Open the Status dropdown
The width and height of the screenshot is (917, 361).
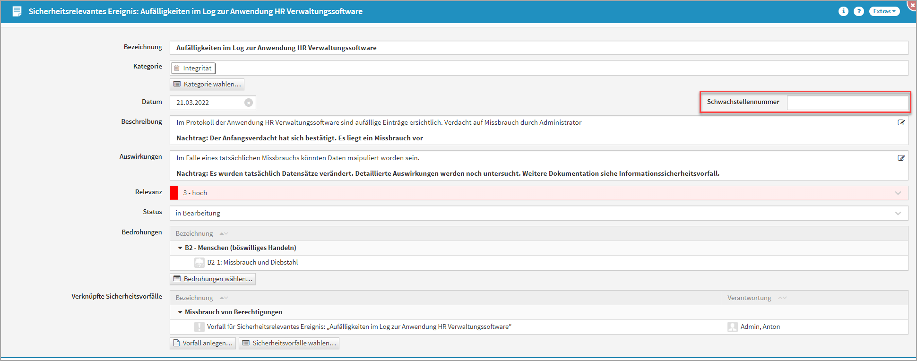tap(898, 213)
